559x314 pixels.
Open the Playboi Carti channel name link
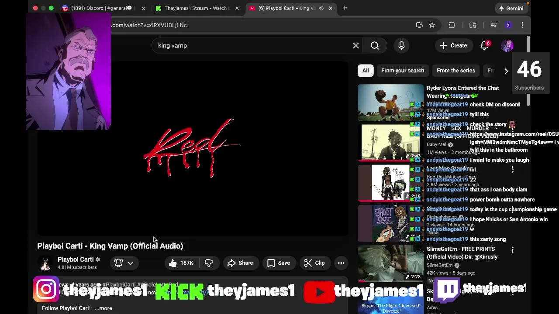point(76,259)
